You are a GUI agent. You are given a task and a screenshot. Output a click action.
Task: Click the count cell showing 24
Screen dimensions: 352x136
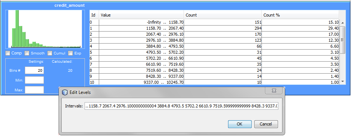[223, 70]
